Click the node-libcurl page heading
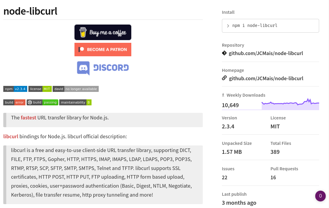The width and height of the screenshot is (329, 208). tap(31, 11)
